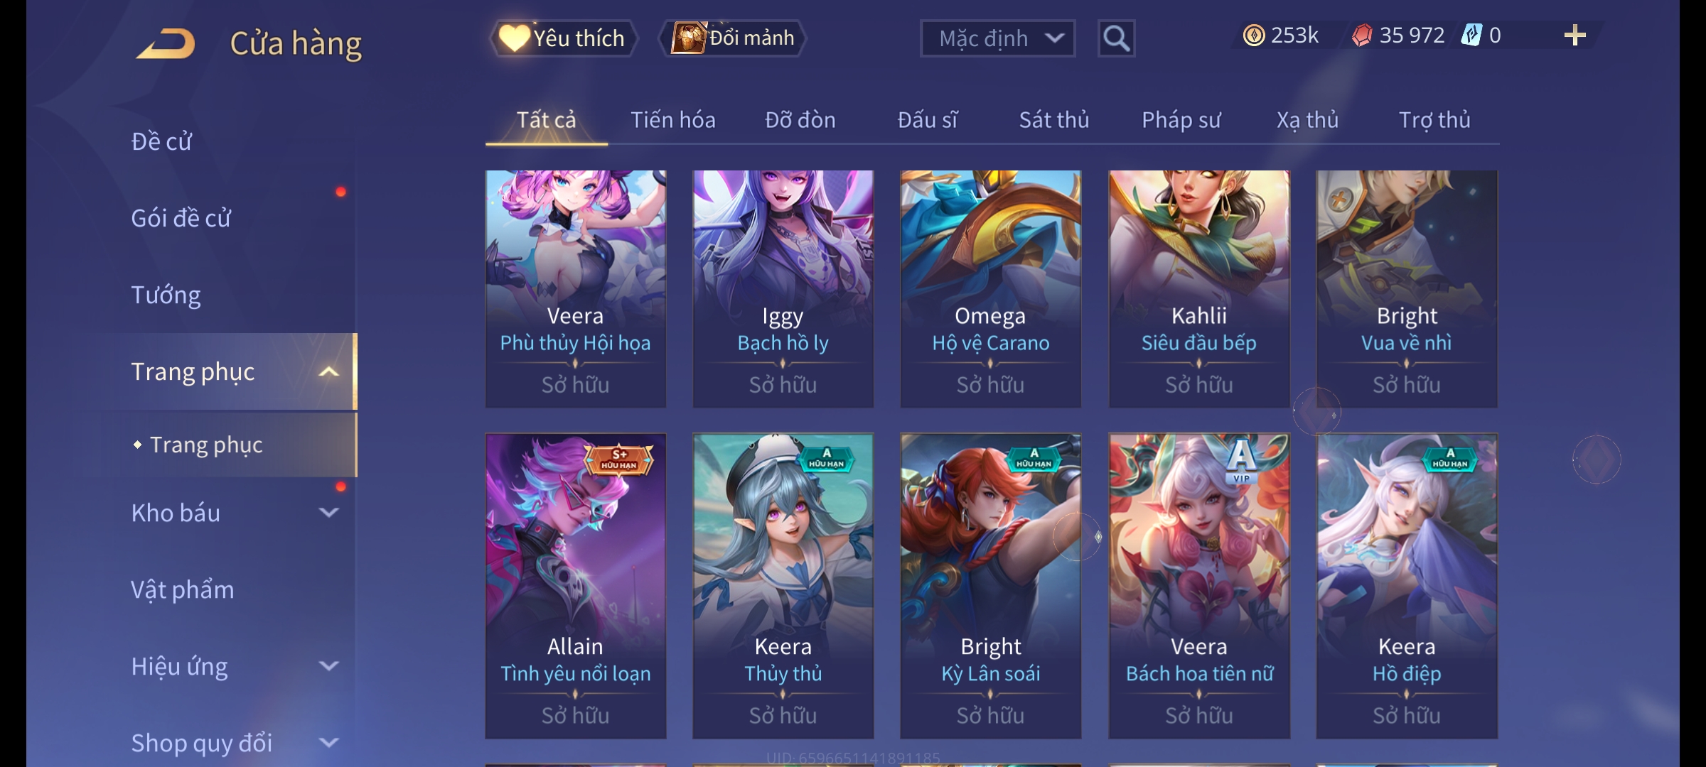Select the Tiến hóa category tab
Screen dimensions: 1706x767
673,120
